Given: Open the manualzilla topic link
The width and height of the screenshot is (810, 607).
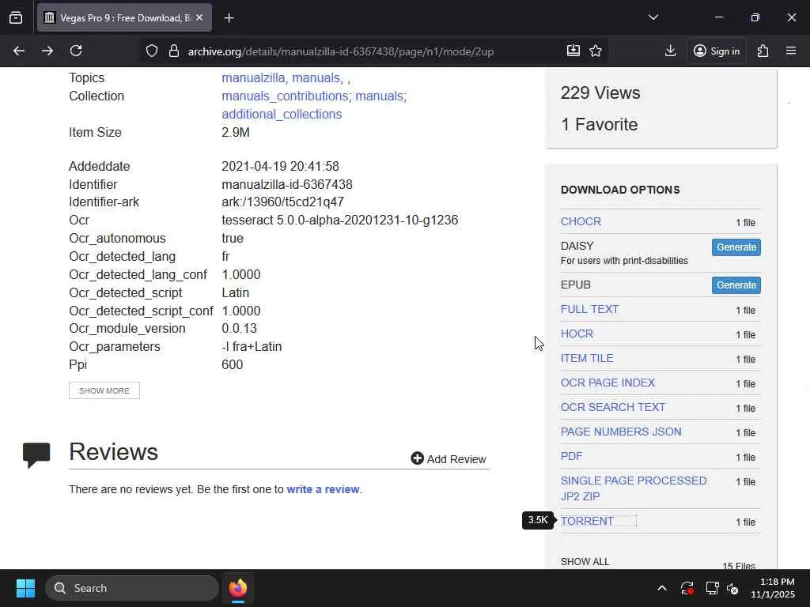Looking at the screenshot, I should (253, 78).
